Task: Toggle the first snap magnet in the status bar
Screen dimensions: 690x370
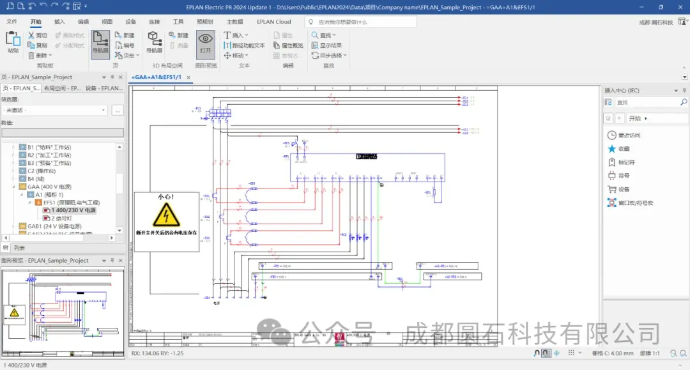Action: coord(537,353)
